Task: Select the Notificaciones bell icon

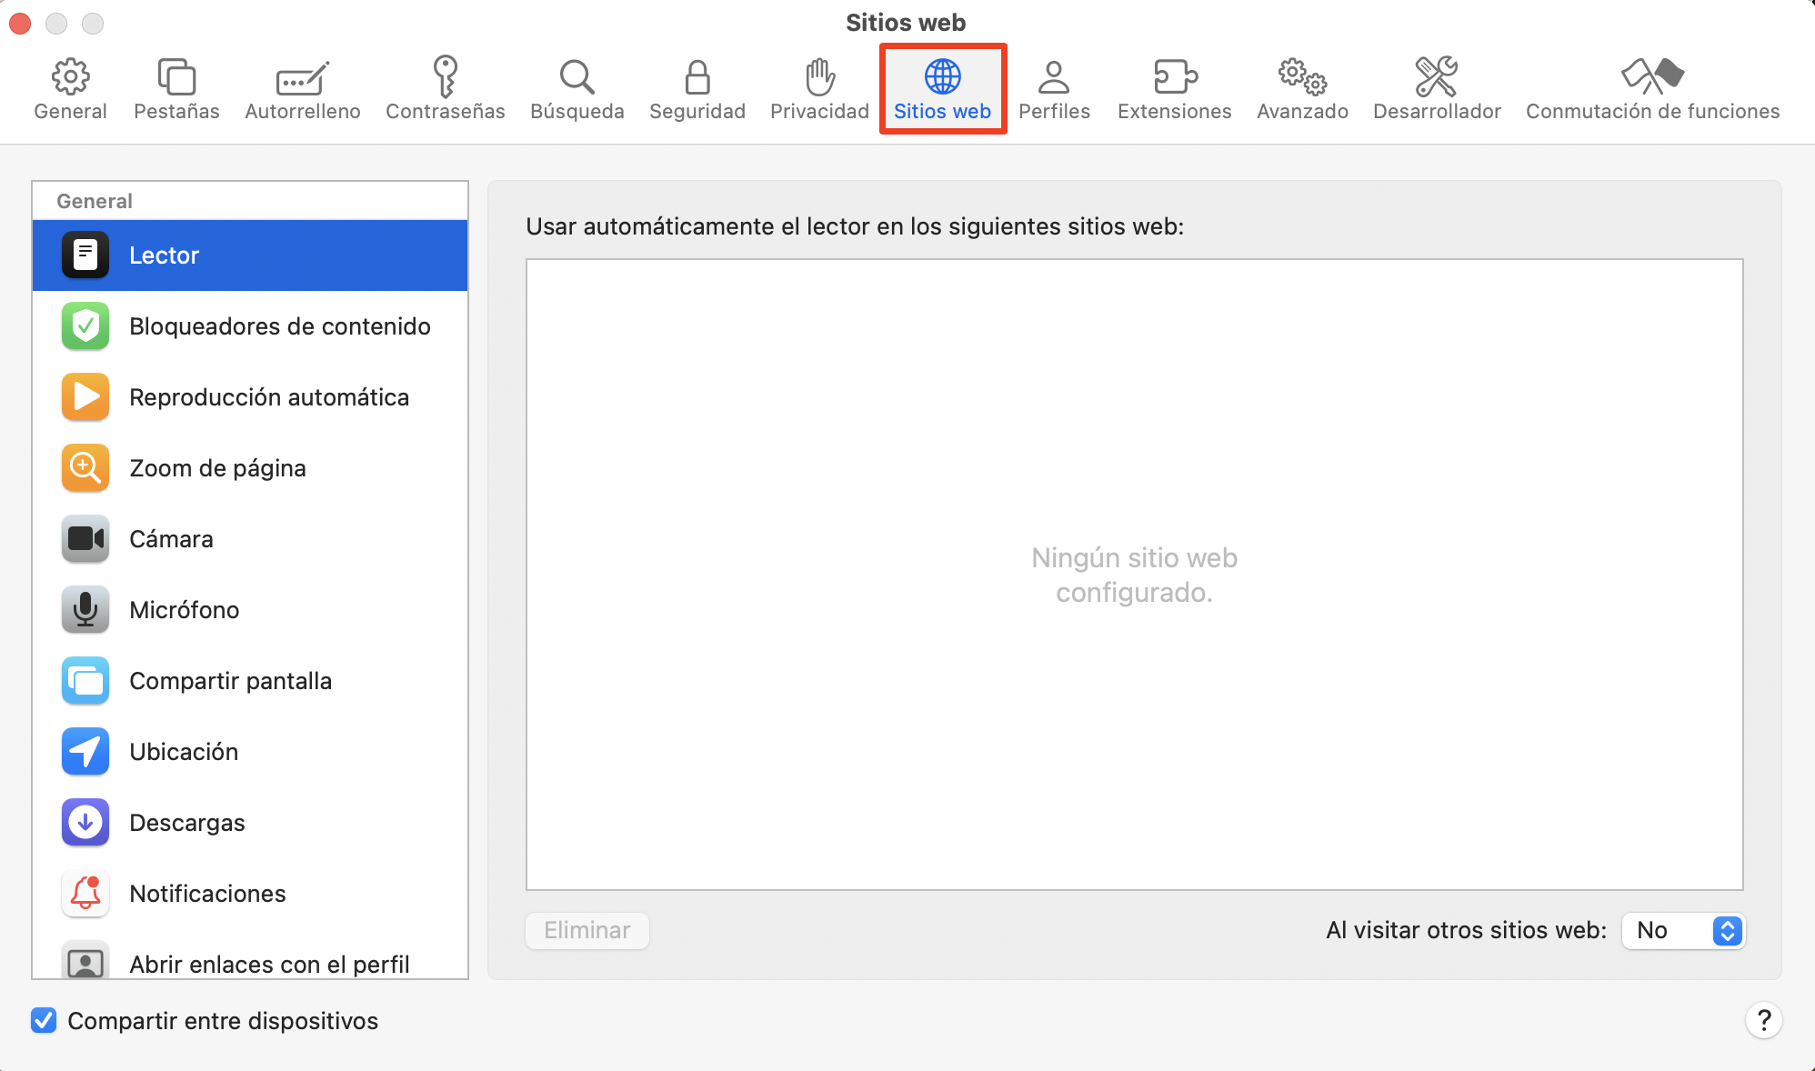Action: [85, 893]
